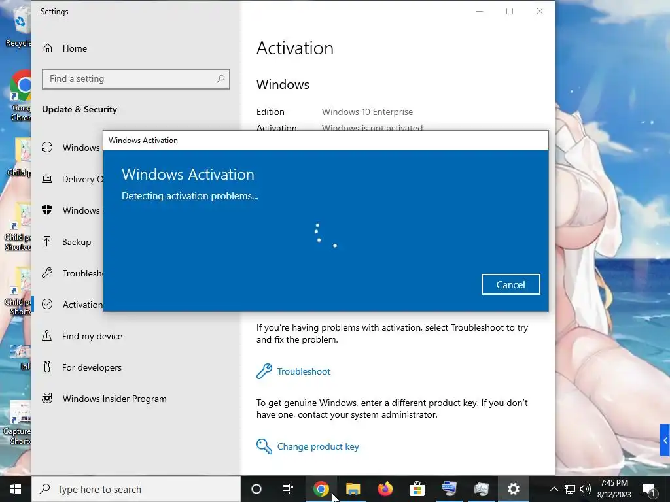Open Delivery Optimization settings

point(72,179)
